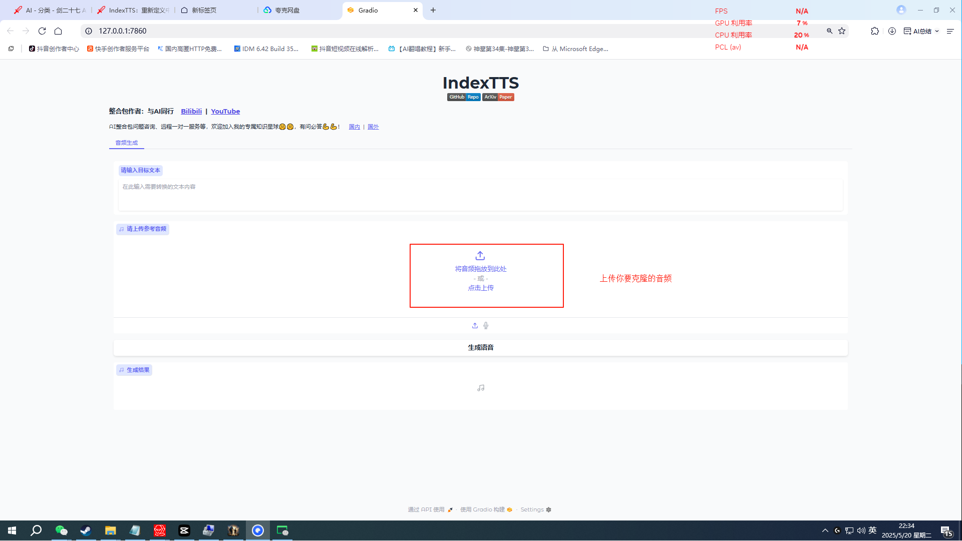The width and height of the screenshot is (962, 541).
Task: Open taskbar search
Action: point(36,530)
